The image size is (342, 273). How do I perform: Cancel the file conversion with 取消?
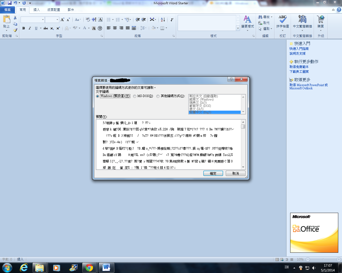[235, 173]
